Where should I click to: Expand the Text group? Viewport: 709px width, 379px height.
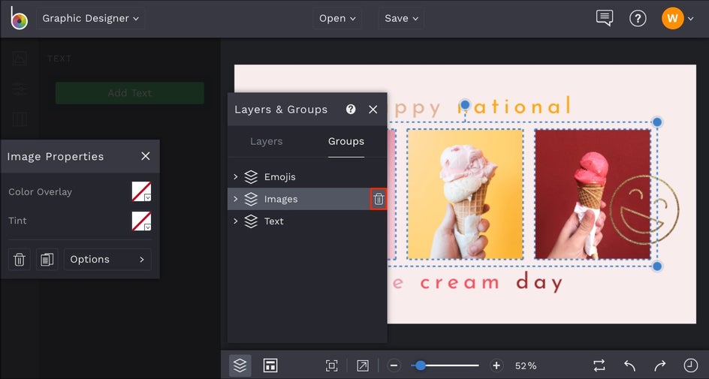point(236,221)
